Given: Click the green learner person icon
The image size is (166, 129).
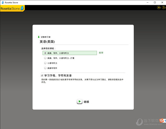Looking at the screenshot, I should point(39,37).
